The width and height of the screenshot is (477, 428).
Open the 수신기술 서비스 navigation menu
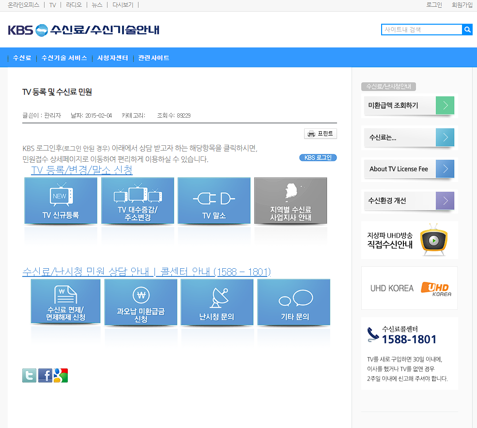pyautogui.click(x=64, y=58)
